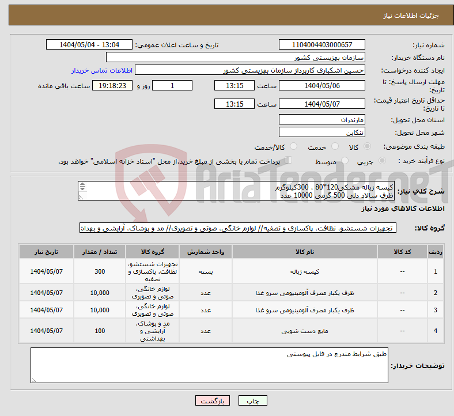Click remaining days field showing 1
This screenshot has width=454, height=416.
(x=172, y=86)
